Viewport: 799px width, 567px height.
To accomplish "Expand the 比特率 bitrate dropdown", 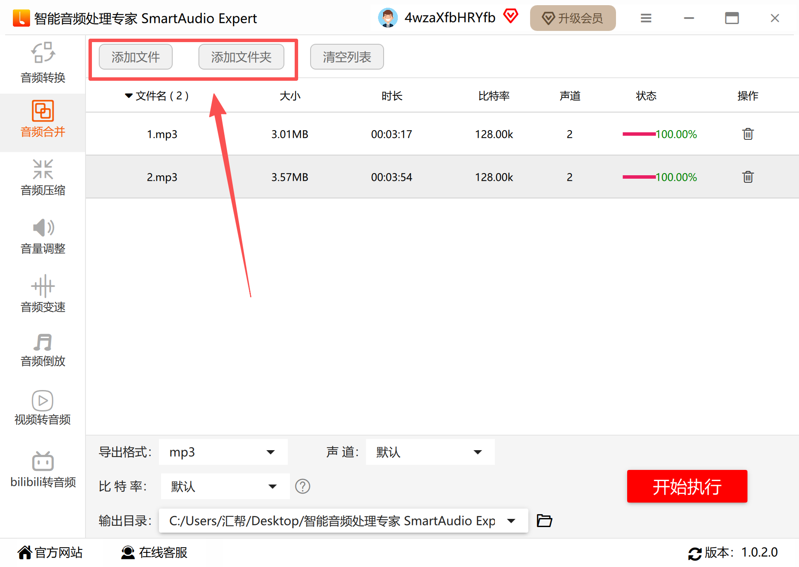I will tap(226, 486).
